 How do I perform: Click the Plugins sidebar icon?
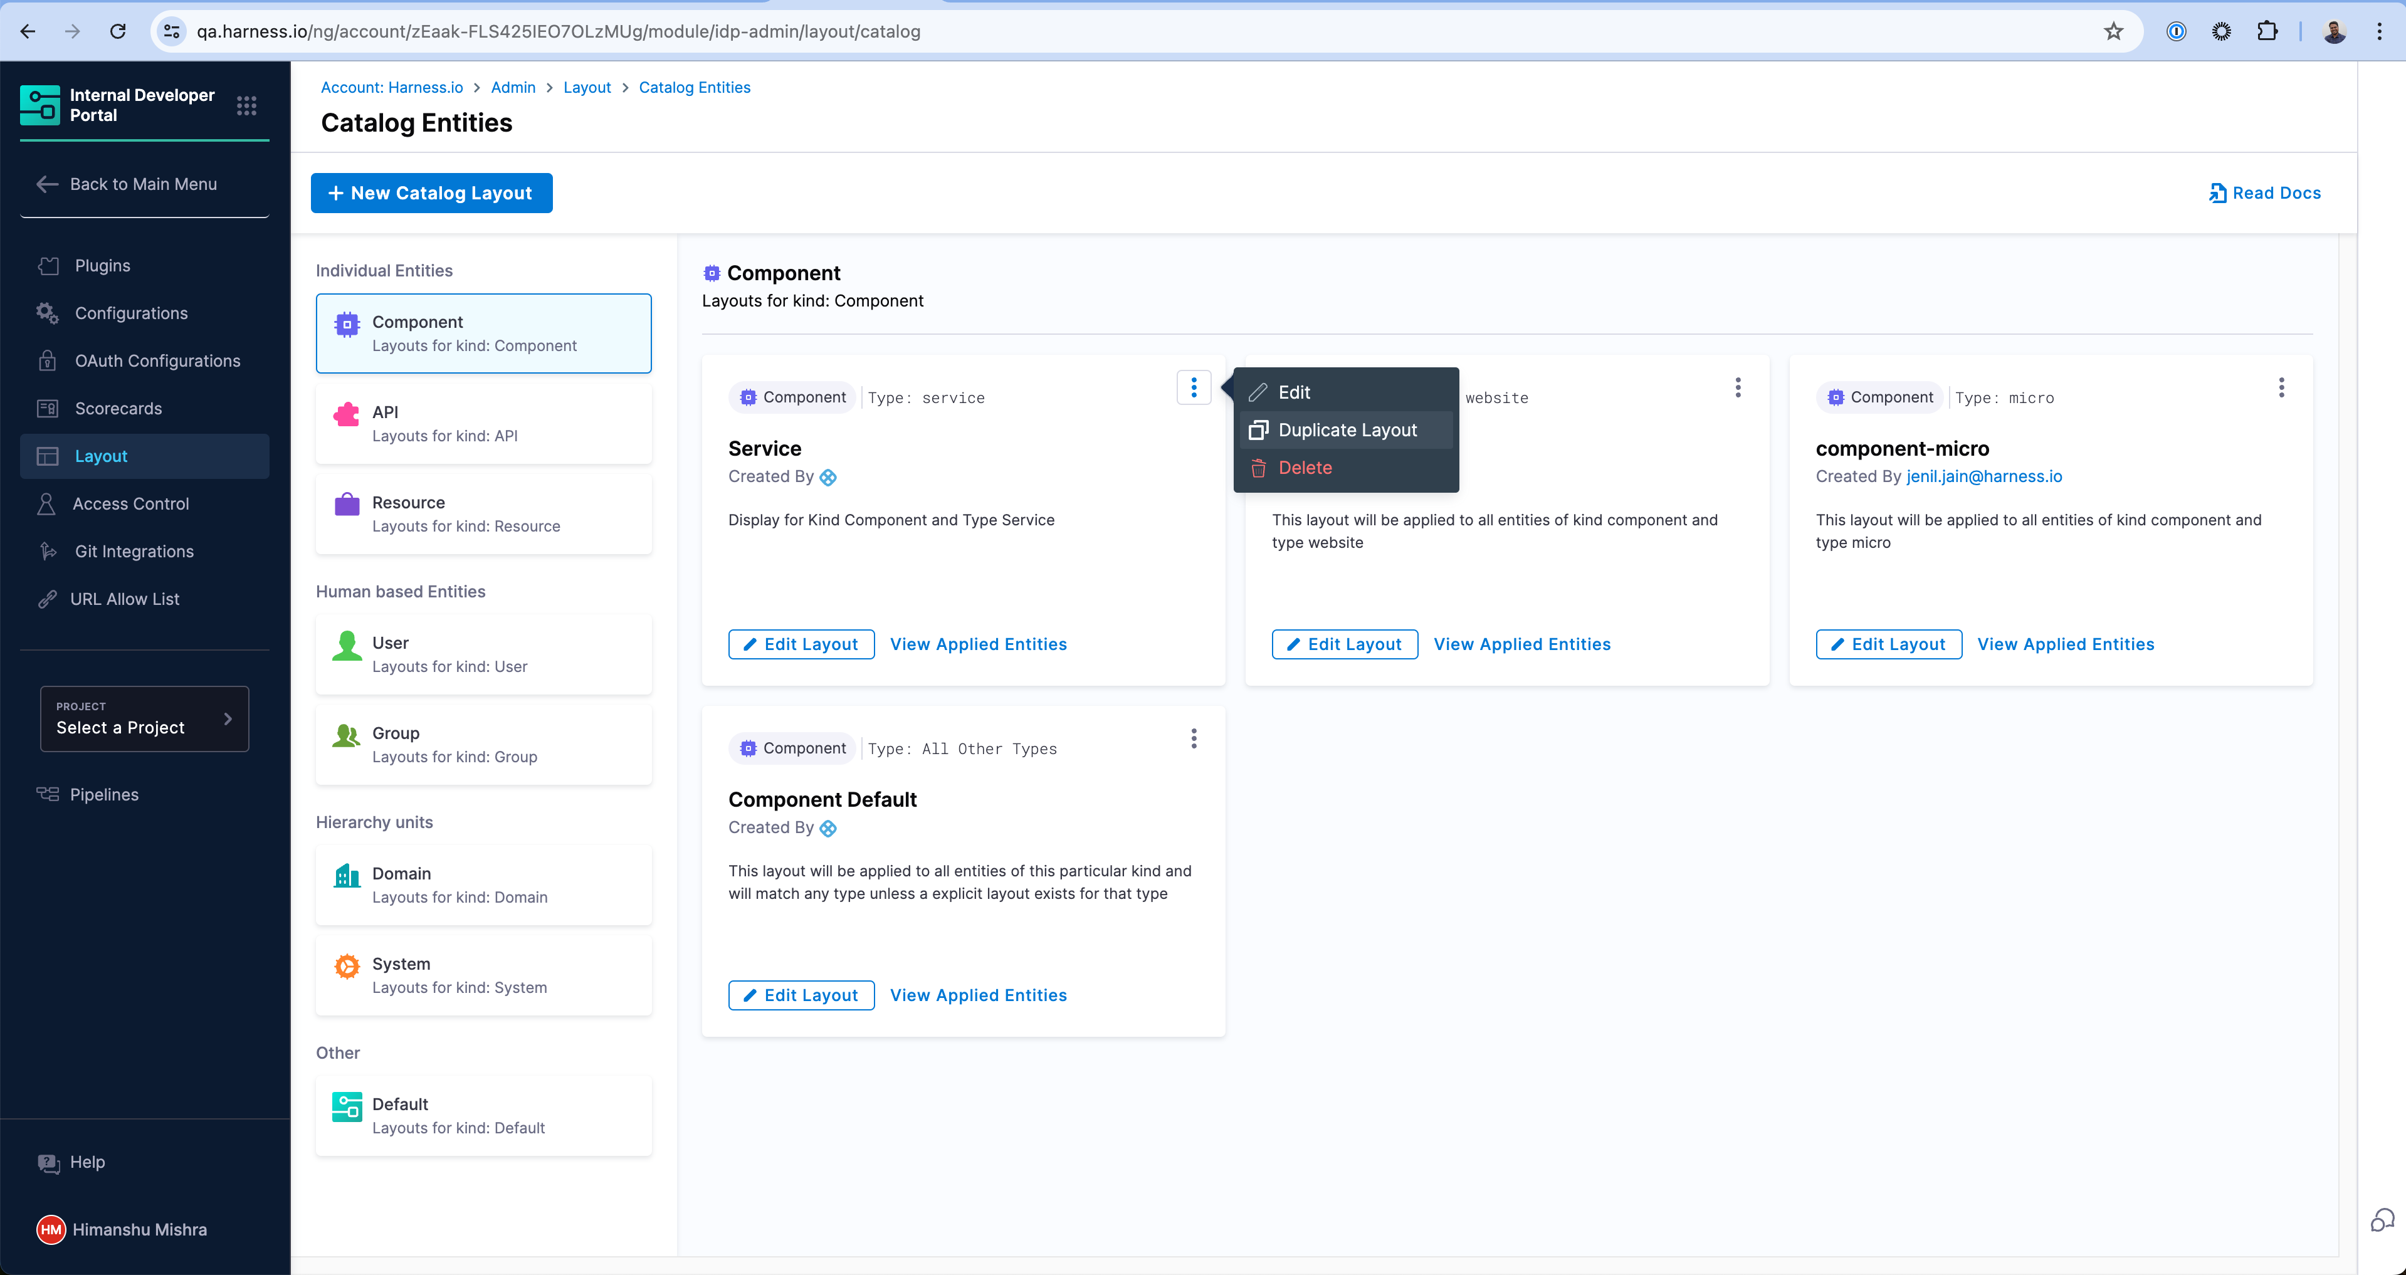click(x=48, y=266)
